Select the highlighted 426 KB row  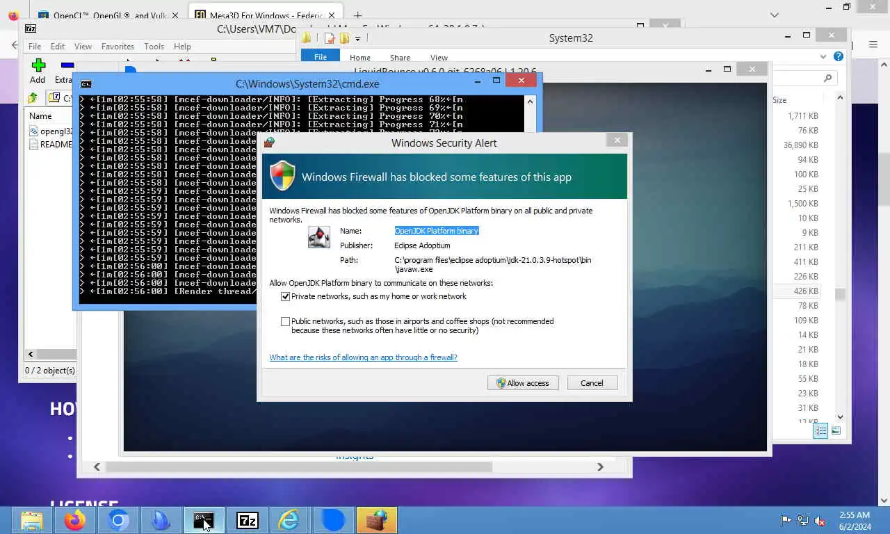coord(806,291)
